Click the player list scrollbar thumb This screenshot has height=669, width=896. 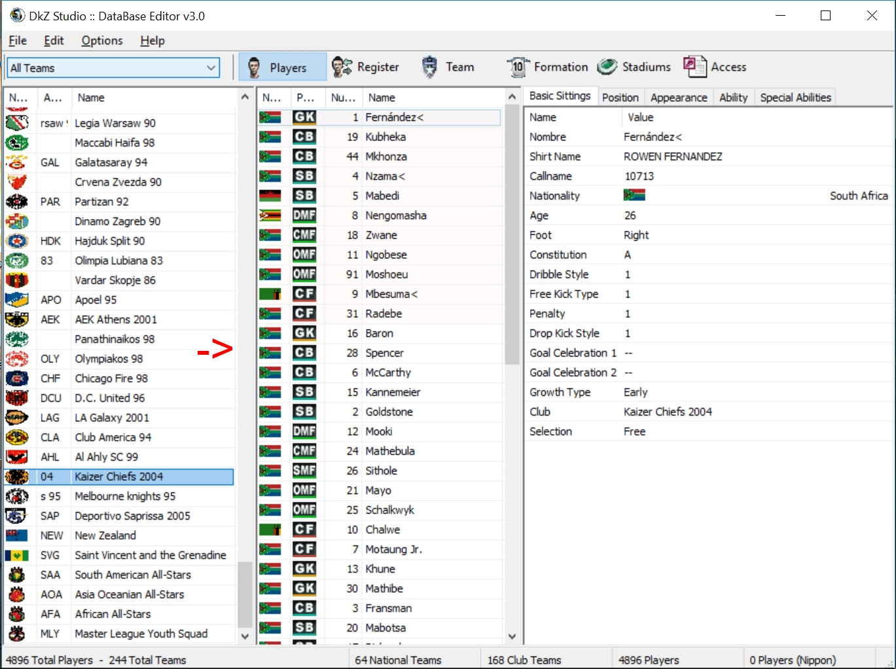[512, 234]
